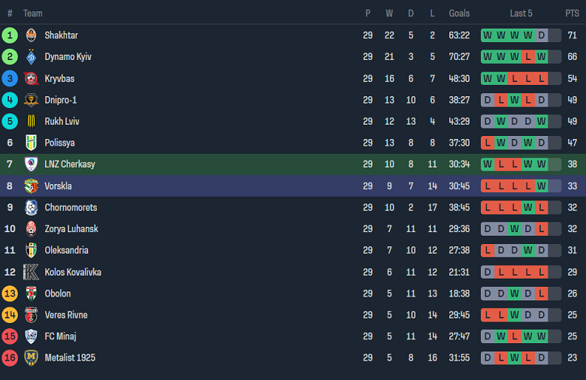Image resolution: width=586 pixels, height=380 pixels.
Task: Click the FC Minaj team badge
Action: (31, 336)
